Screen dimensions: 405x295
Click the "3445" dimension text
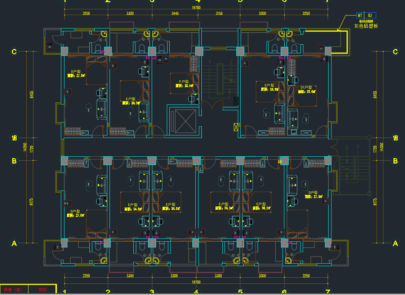(175, 13)
